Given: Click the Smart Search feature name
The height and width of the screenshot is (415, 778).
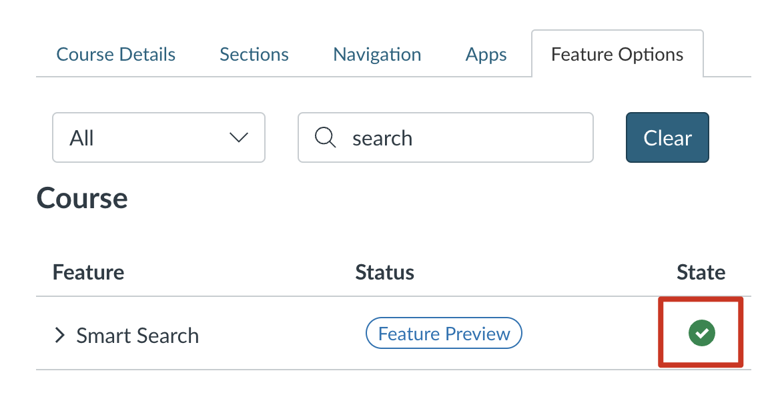Looking at the screenshot, I should click(137, 335).
